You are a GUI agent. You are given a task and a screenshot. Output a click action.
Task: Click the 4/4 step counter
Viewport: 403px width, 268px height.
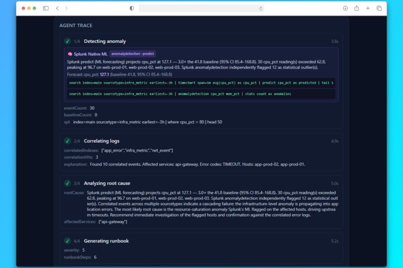(77, 241)
